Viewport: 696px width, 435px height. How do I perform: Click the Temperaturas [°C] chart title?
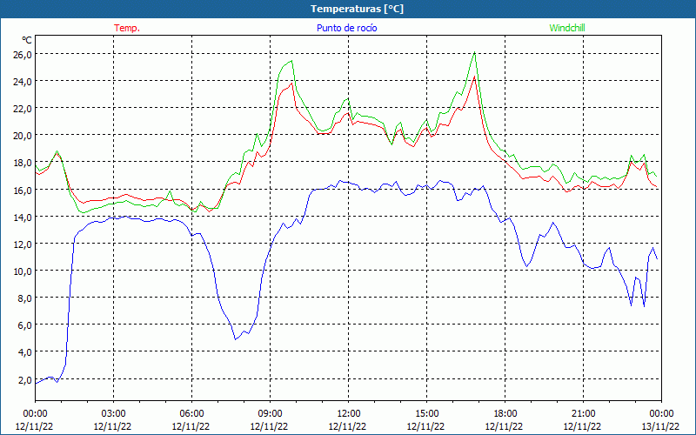[x=357, y=9]
